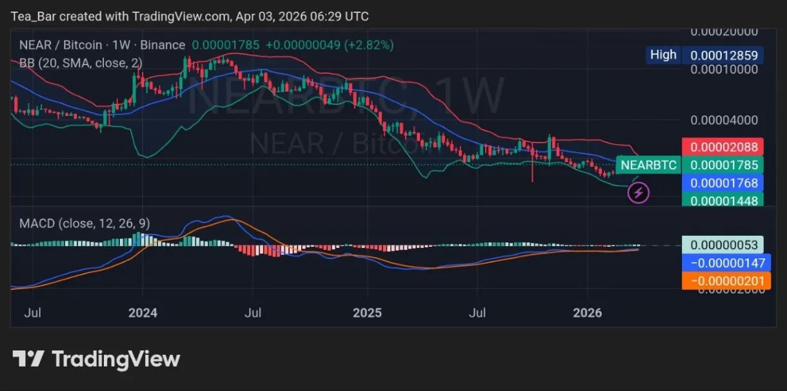Image resolution: width=787 pixels, height=391 pixels.
Task: Click the TradingView logo icon at bottom
Action: 28,359
